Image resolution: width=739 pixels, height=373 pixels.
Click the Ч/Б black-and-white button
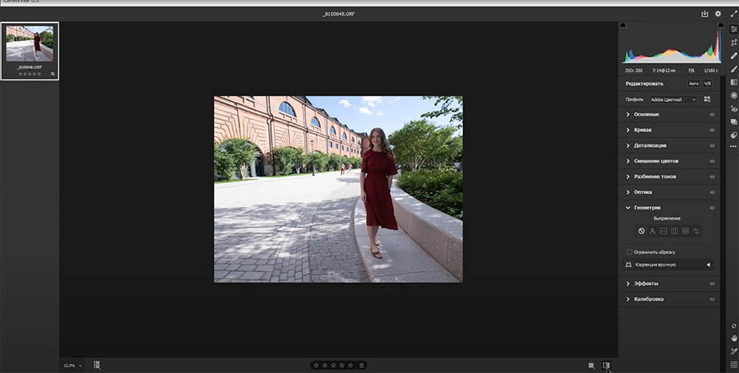(x=708, y=83)
